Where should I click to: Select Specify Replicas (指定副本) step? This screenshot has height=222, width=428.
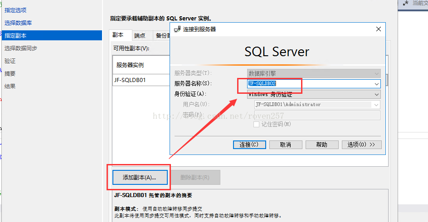[52, 35]
